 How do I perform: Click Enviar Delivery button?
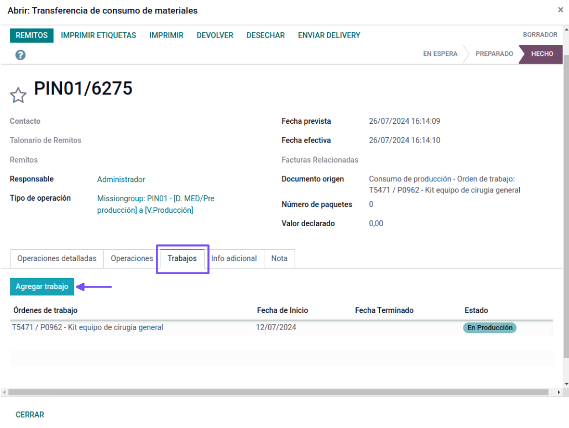coord(329,35)
